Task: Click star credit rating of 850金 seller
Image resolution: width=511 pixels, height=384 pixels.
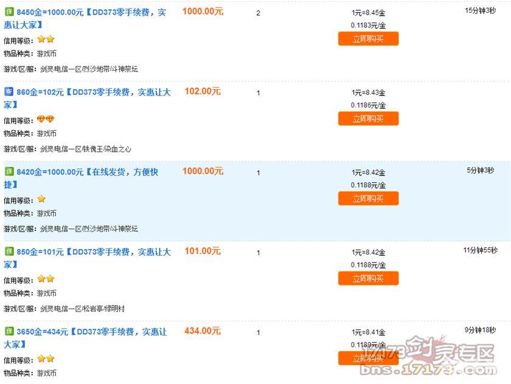Action: pyautogui.click(x=46, y=279)
